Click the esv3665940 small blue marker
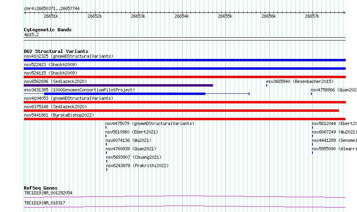357x212 pixels. (x=267, y=85)
